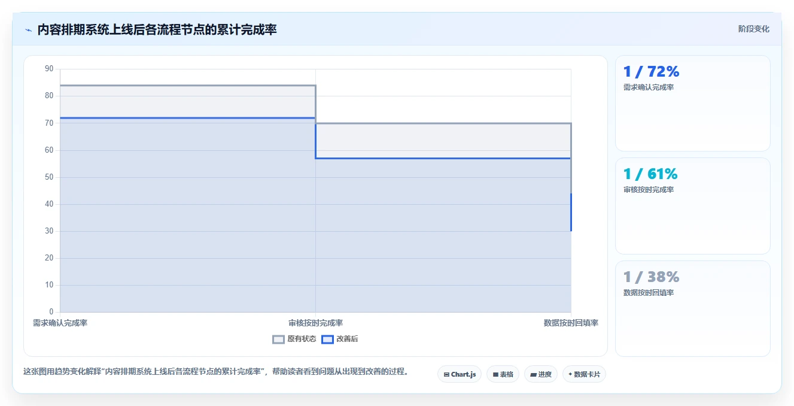
Task: Open the 需求确认完成率 72% card
Action: pos(693,103)
